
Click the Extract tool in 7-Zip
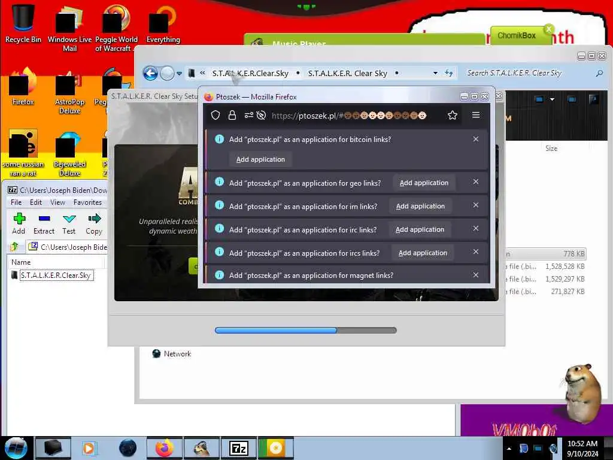pos(44,223)
